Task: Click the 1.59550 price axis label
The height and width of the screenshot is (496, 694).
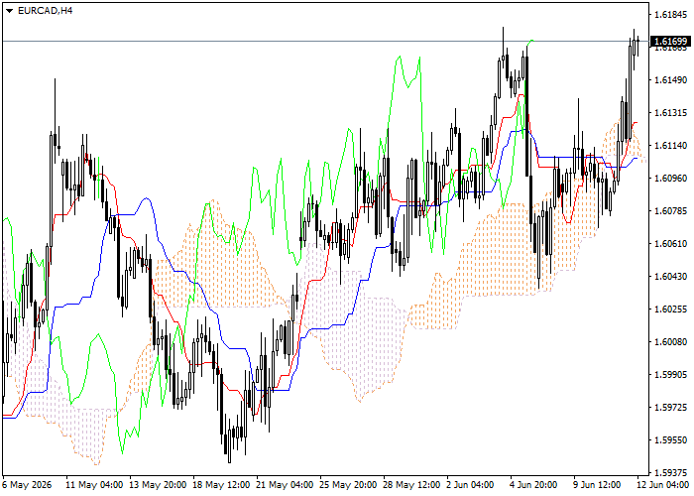Action: coord(671,439)
